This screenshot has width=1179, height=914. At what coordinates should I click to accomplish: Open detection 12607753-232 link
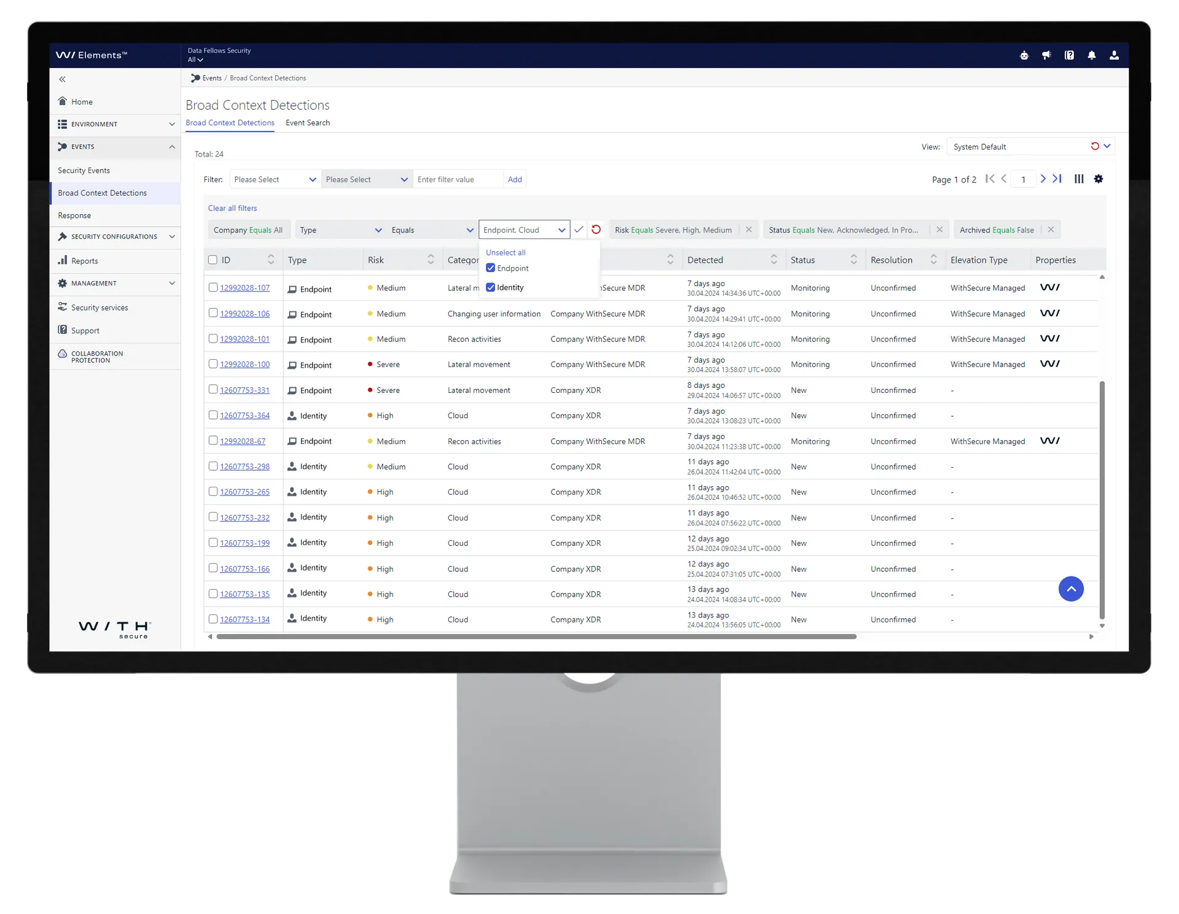(244, 517)
